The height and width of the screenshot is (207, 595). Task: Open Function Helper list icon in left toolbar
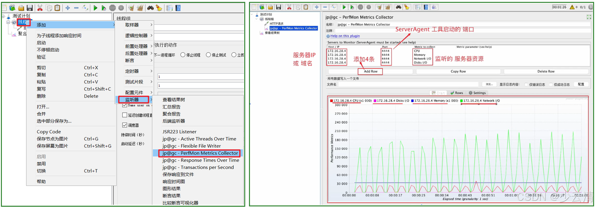[169, 8]
